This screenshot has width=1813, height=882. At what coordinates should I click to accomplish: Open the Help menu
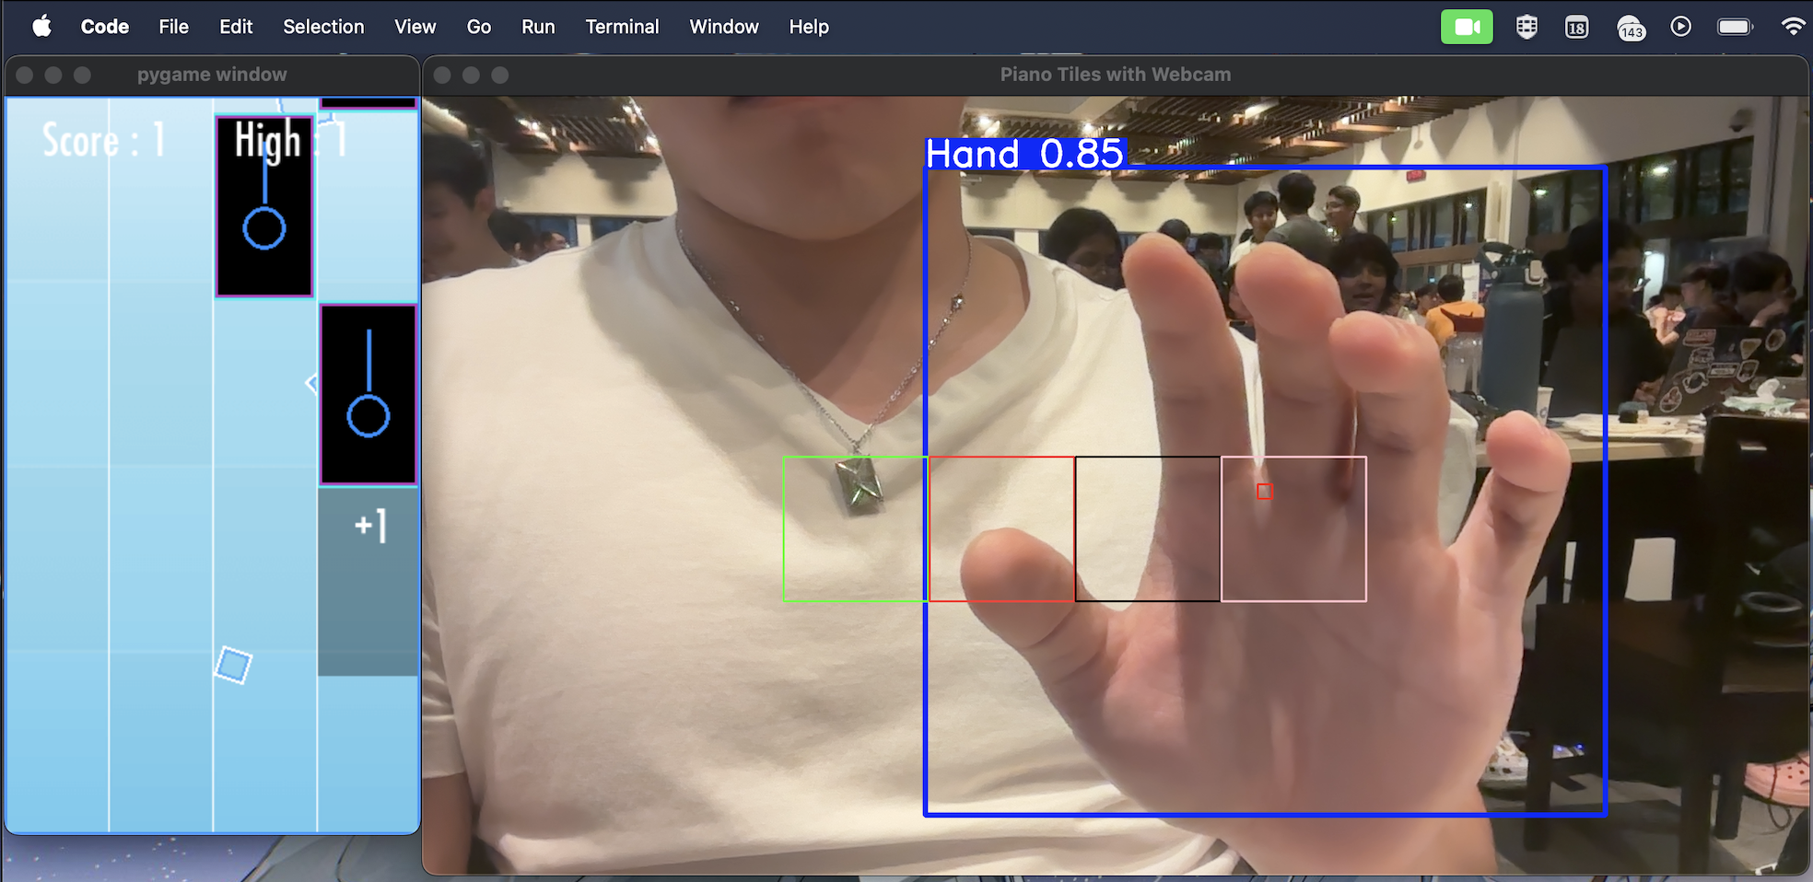809,27
